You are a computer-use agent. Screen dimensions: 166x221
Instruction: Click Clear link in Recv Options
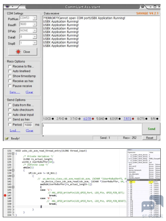[29, 92]
